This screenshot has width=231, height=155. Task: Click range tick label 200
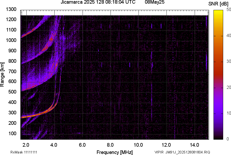coord(12,123)
